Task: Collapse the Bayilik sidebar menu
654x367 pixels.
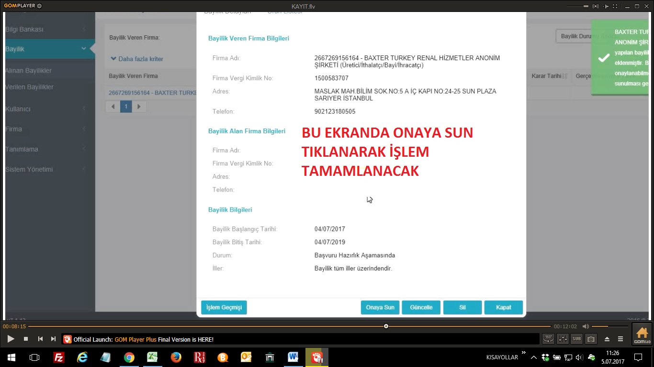Action: pyautogui.click(x=47, y=49)
